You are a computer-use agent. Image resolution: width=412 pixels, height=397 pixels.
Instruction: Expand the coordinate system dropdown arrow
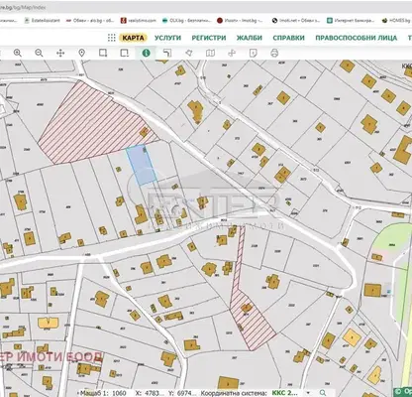coord(308,393)
